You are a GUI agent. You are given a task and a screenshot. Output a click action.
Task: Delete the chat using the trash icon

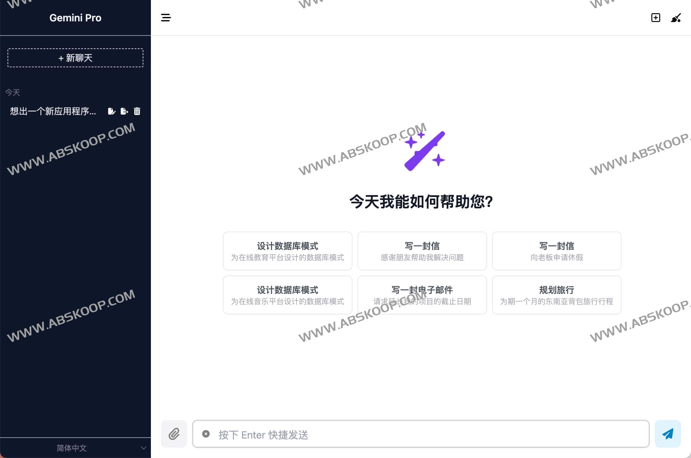[x=137, y=112]
